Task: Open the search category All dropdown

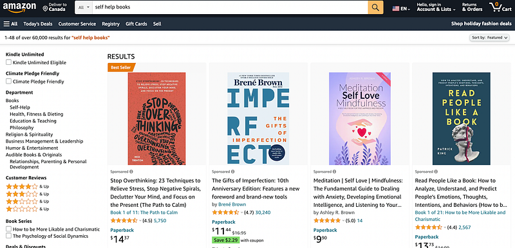Action: [84, 7]
